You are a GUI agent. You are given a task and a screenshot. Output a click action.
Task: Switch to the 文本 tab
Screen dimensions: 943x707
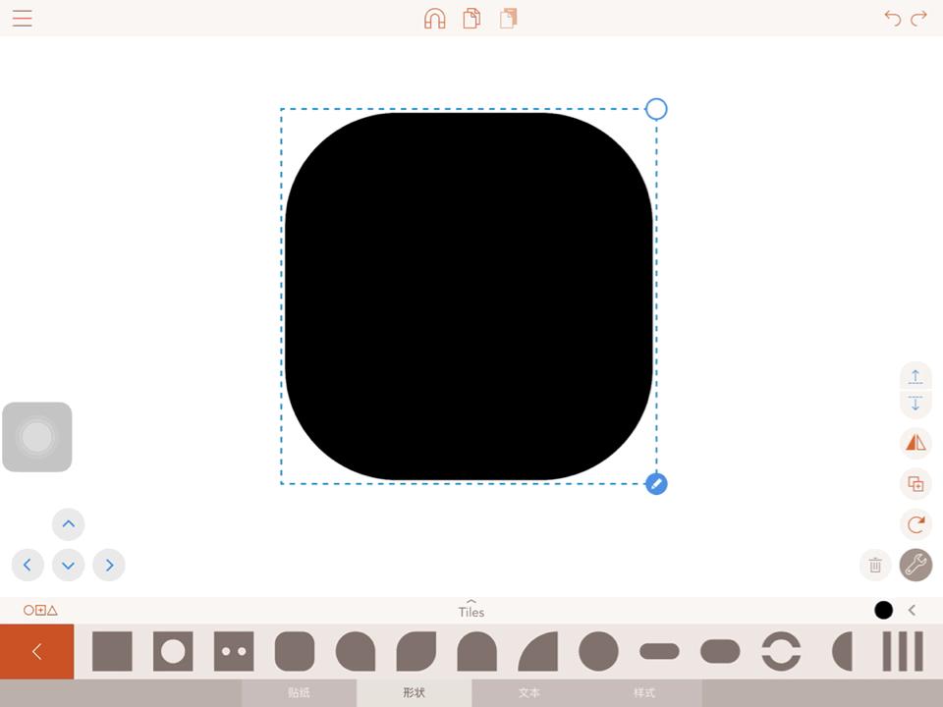[x=528, y=692]
